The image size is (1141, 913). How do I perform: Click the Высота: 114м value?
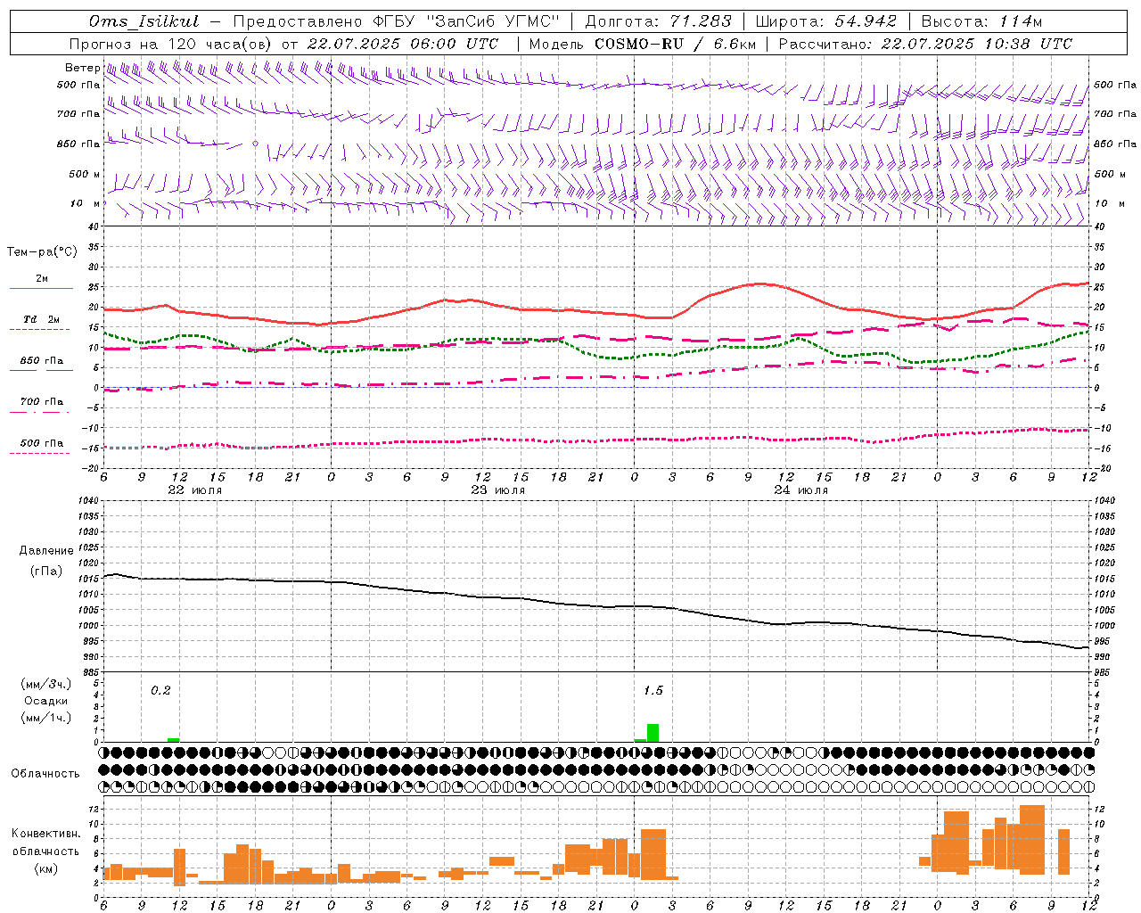click(981, 21)
